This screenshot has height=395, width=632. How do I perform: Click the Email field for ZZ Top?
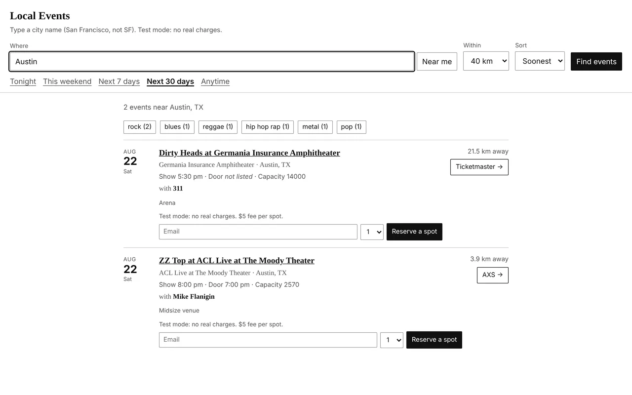pos(268,340)
